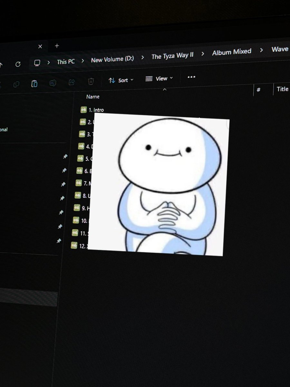
Task: Sort by the # column header
Action: click(x=258, y=90)
